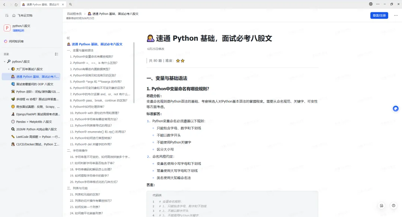Click the search magnifier in the title bar

click(x=70, y=4)
